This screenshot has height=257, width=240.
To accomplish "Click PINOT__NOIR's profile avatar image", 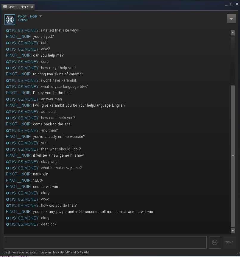I will 10,20.
